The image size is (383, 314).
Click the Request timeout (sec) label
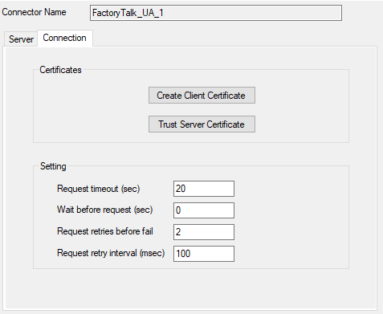tap(98, 189)
